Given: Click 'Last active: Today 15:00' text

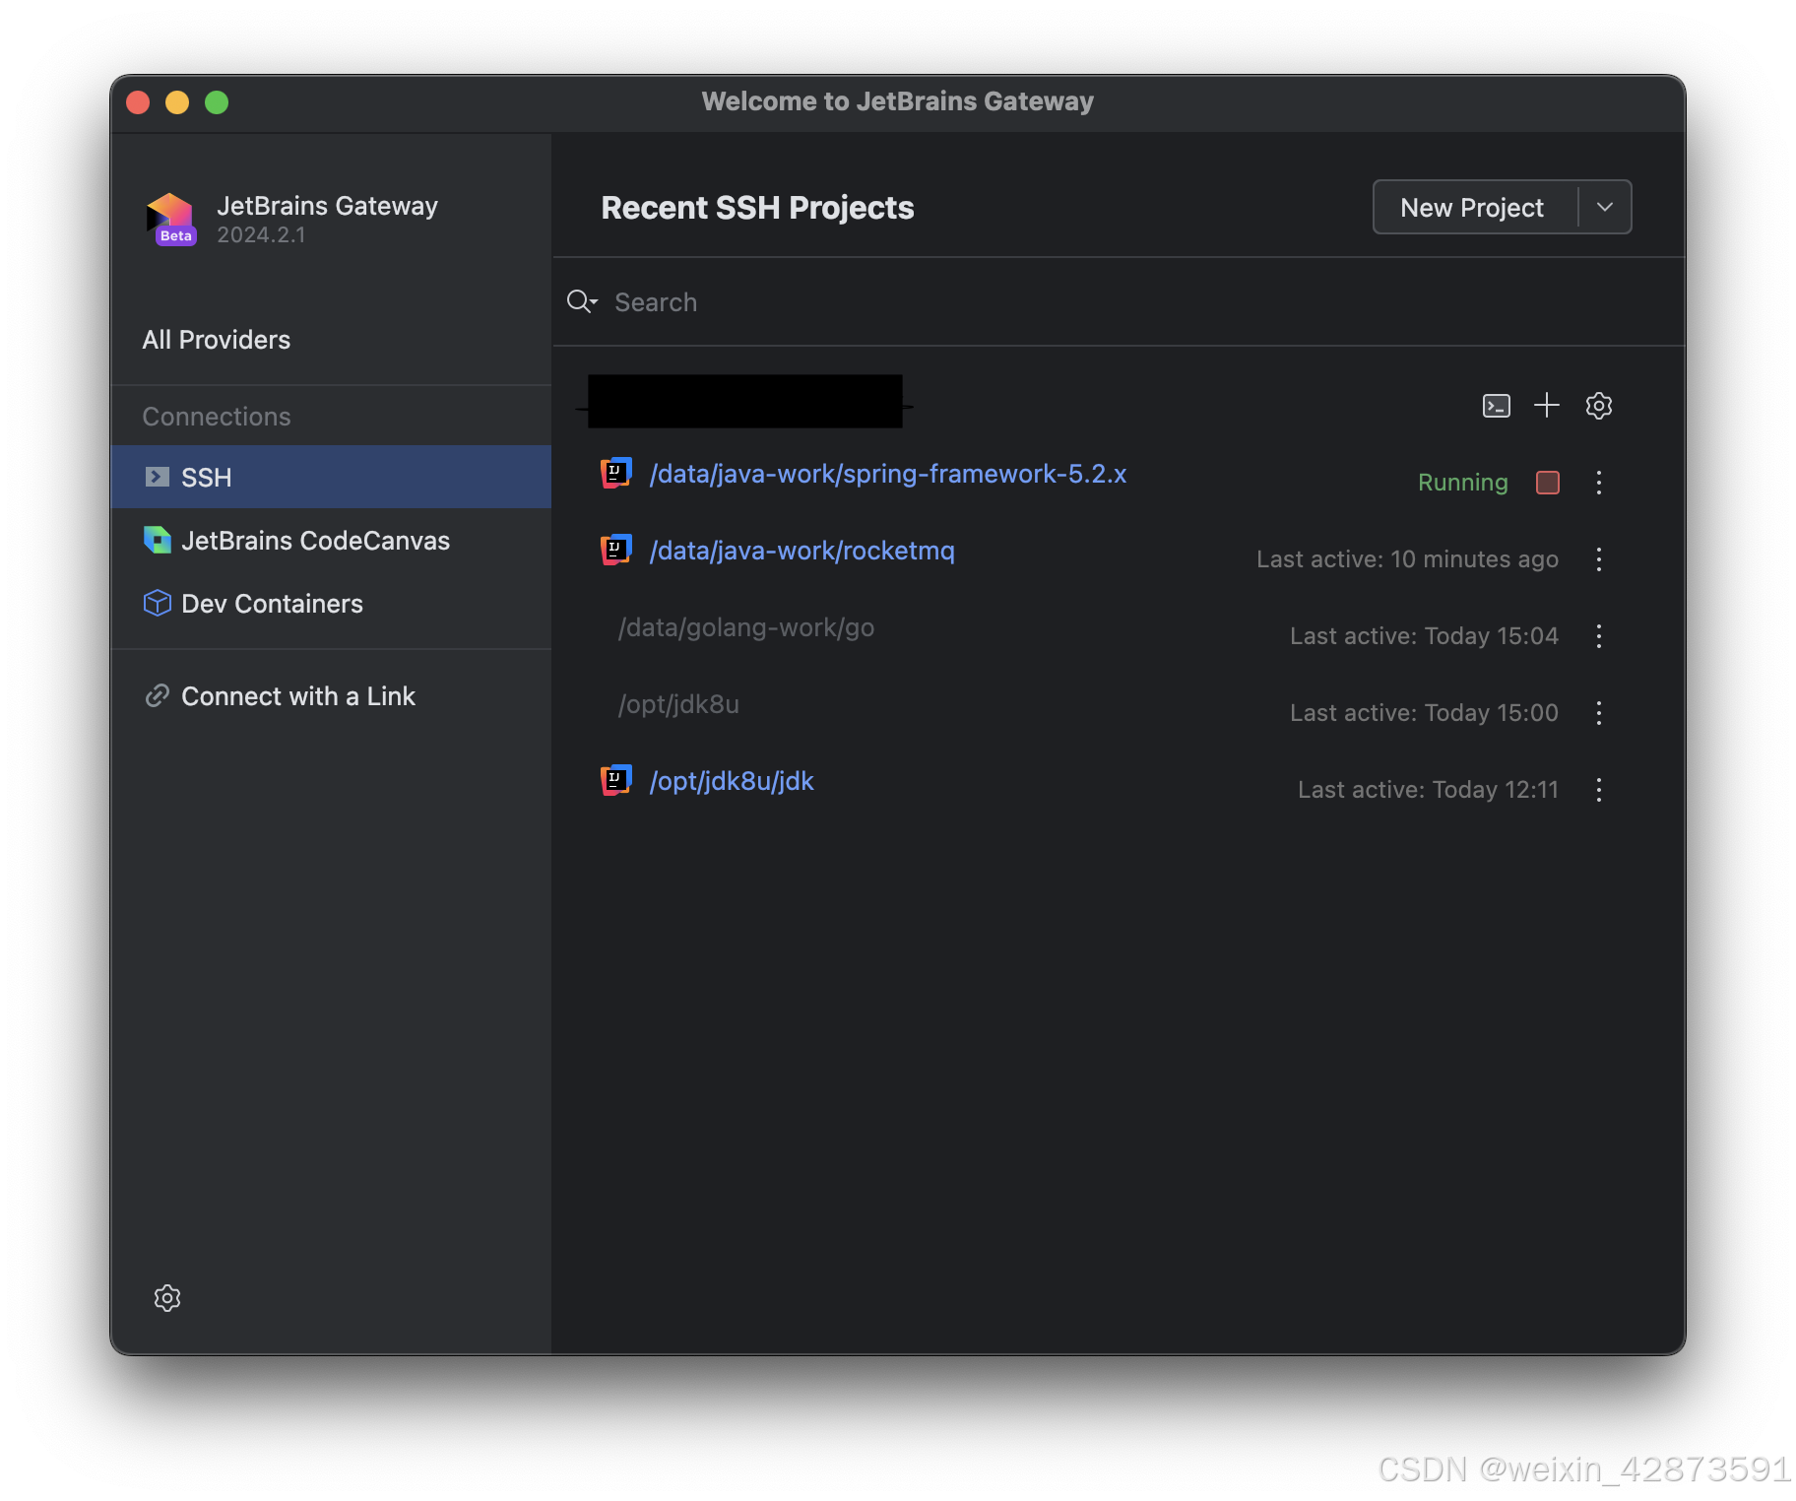Looking at the screenshot, I should coord(1424,713).
